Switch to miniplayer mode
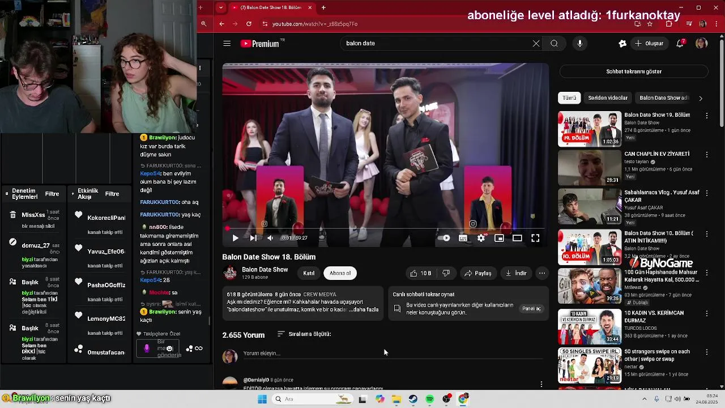The width and height of the screenshot is (725, 408). [x=499, y=238]
